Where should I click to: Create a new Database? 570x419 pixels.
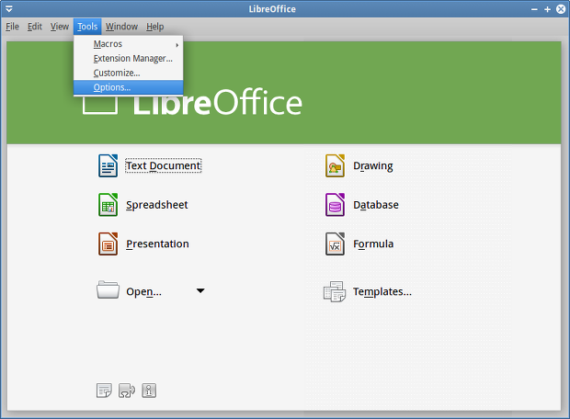[x=376, y=205]
